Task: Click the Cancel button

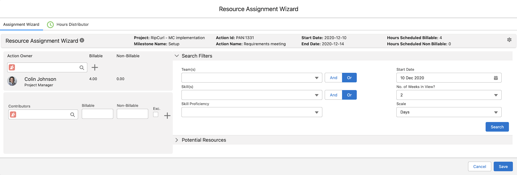Action: pyautogui.click(x=480, y=167)
